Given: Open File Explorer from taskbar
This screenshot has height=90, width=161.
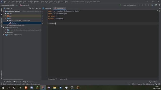Looking at the screenshot, I should [x=55, y=88].
